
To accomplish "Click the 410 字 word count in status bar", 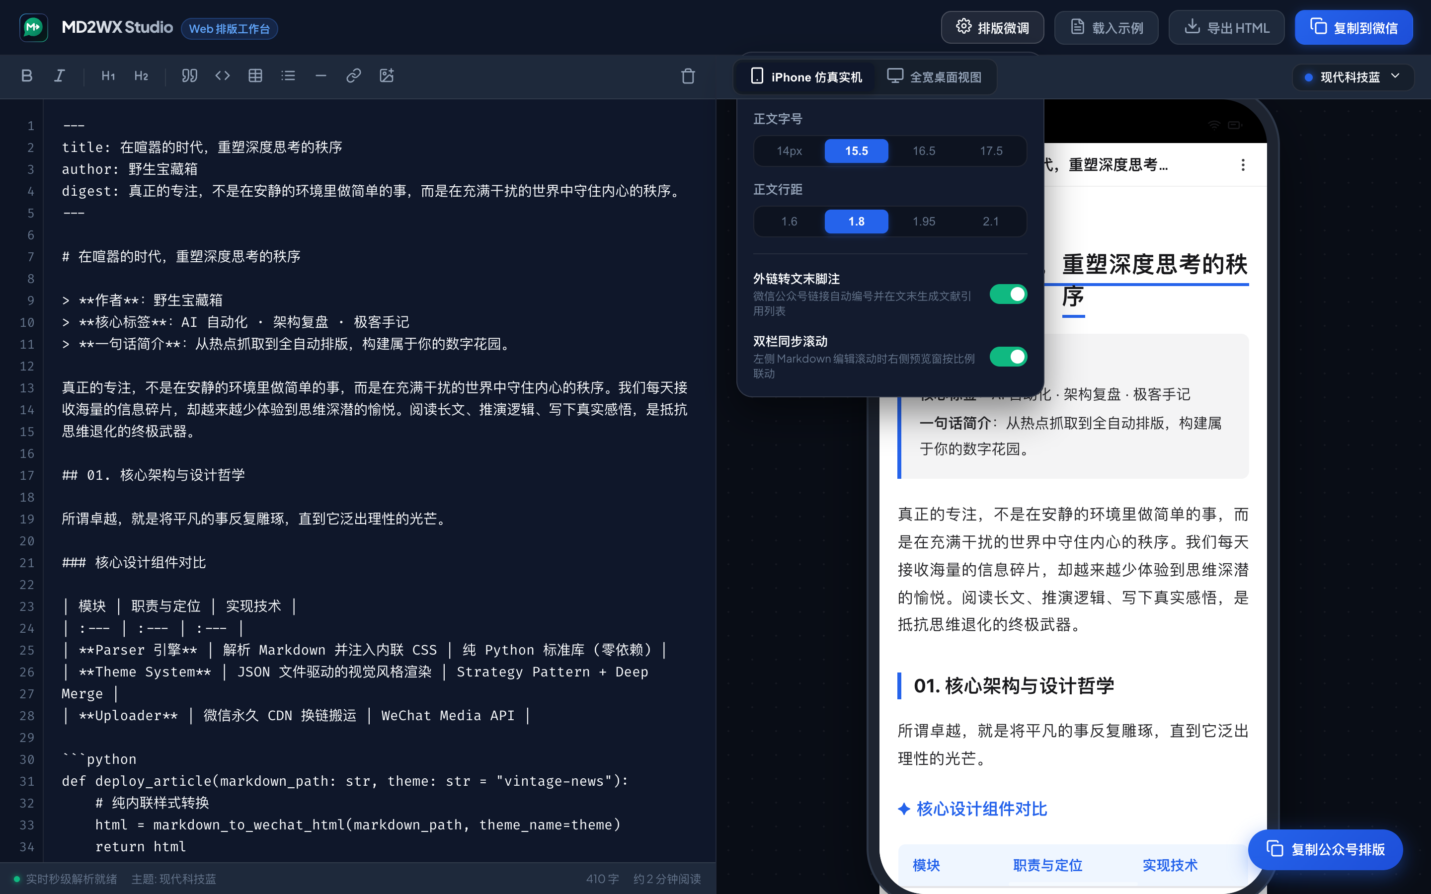I will [x=603, y=879].
